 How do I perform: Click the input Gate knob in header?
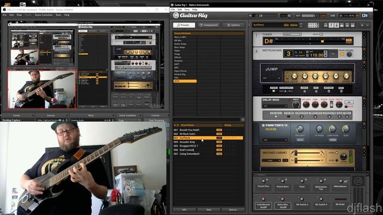pos(290,16)
